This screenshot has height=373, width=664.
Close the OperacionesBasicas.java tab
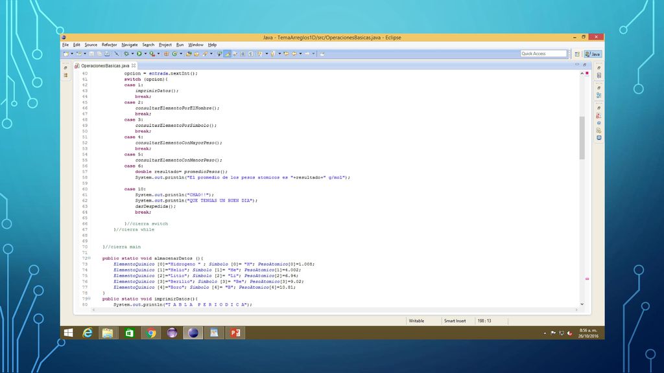[134, 65]
